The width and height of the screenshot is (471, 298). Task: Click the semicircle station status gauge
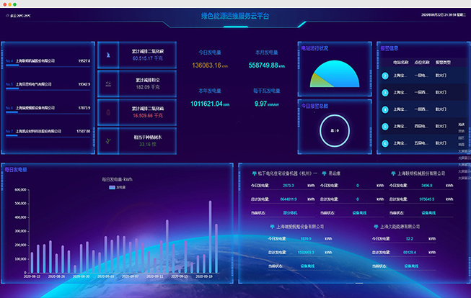pos(335,74)
